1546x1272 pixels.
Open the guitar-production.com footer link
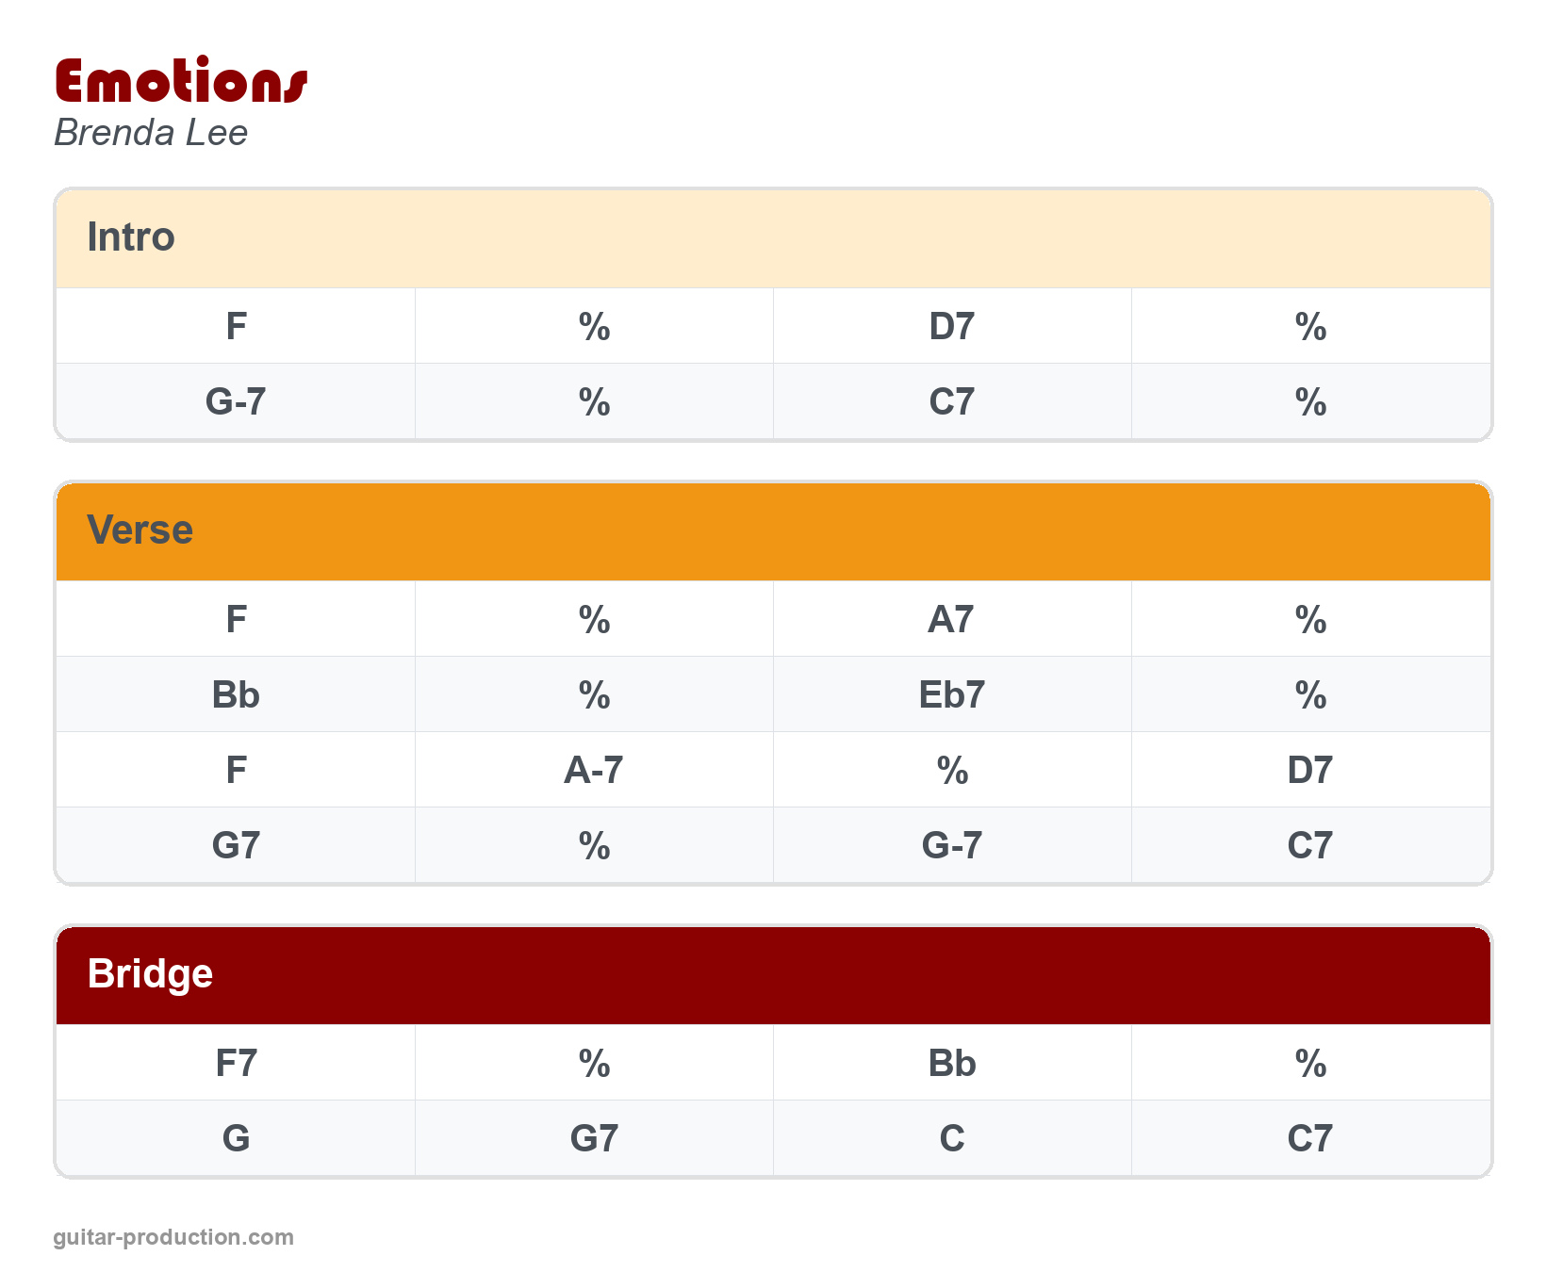173,1237
